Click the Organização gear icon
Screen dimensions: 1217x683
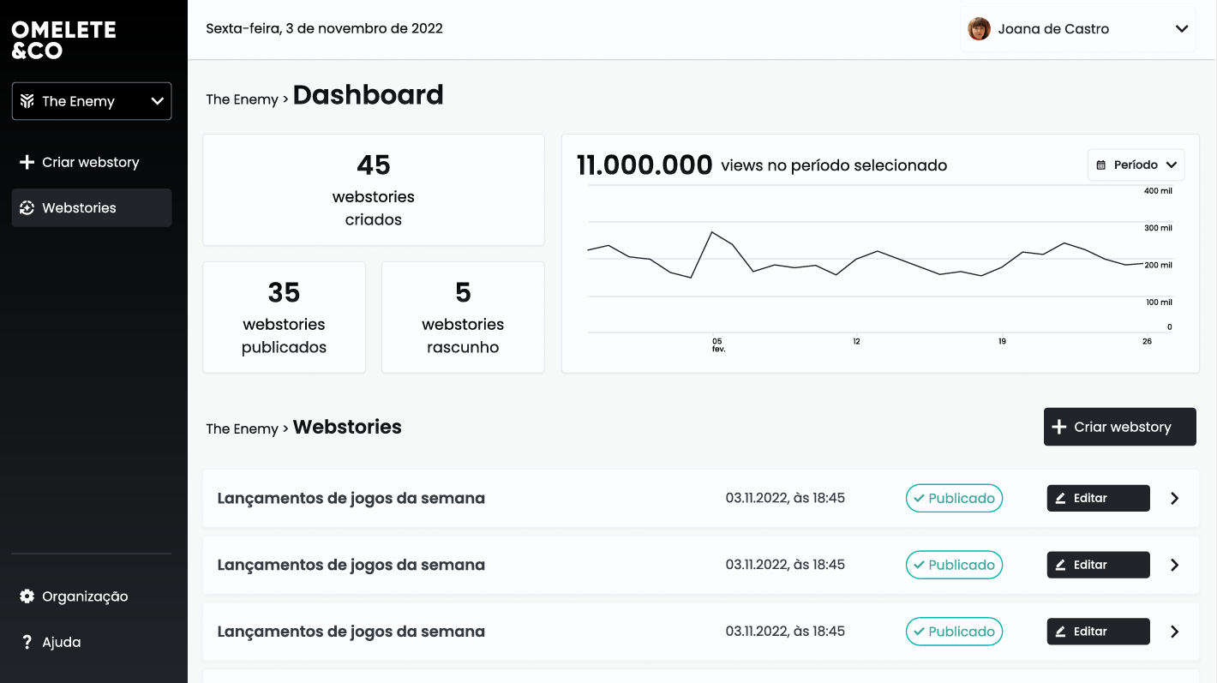[26, 596]
